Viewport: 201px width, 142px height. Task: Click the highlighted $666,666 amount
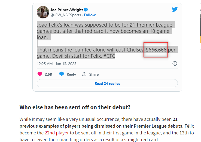pos(156,50)
